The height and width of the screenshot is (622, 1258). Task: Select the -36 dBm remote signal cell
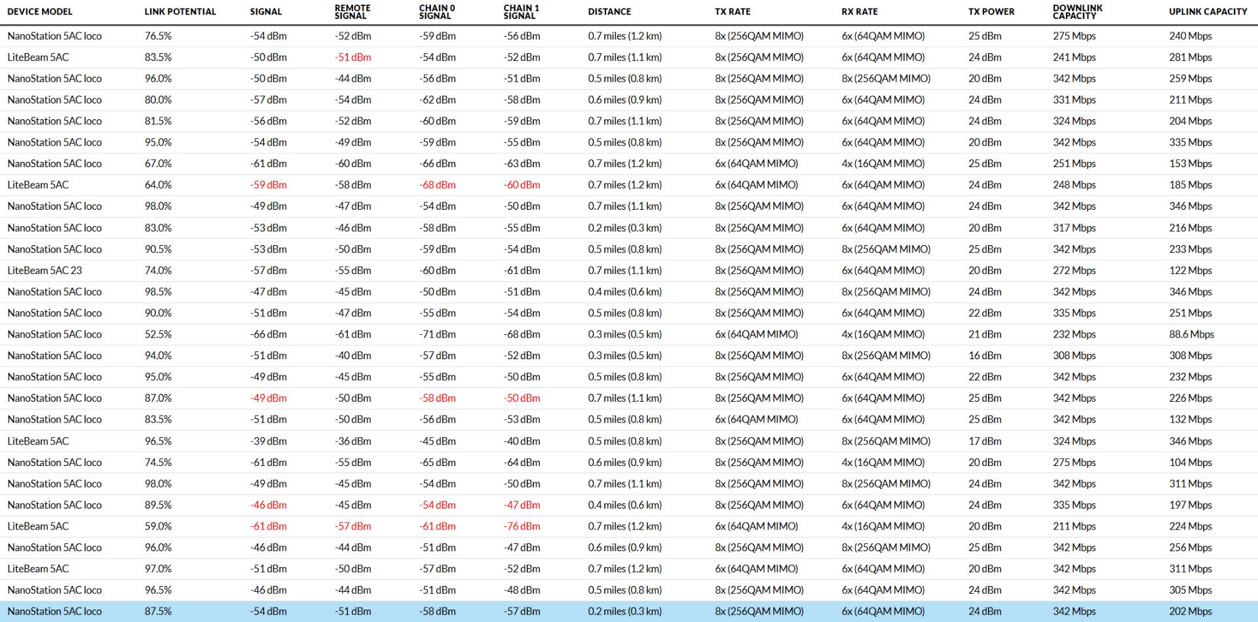[353, 442]
